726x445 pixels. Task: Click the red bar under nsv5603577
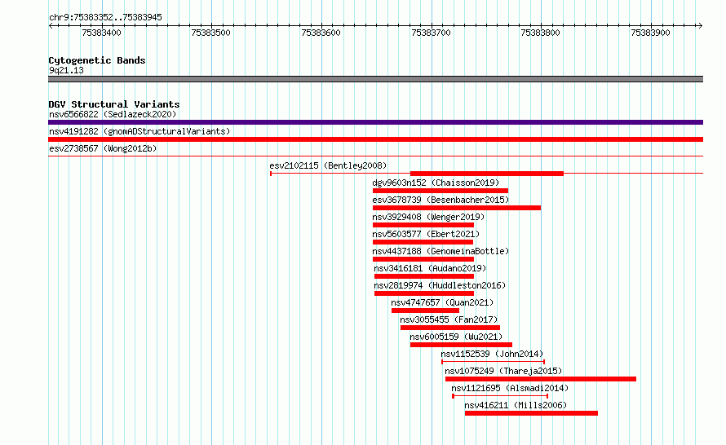click(423, 242)
